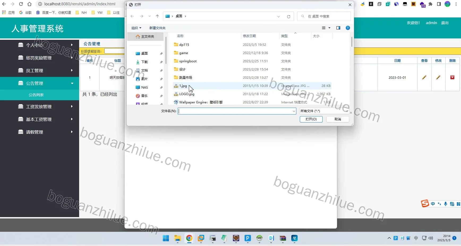This screenshot has height=246, width=461.
Task: Click the edit pencil icon under 修改
Action: (x=438, y=77)
